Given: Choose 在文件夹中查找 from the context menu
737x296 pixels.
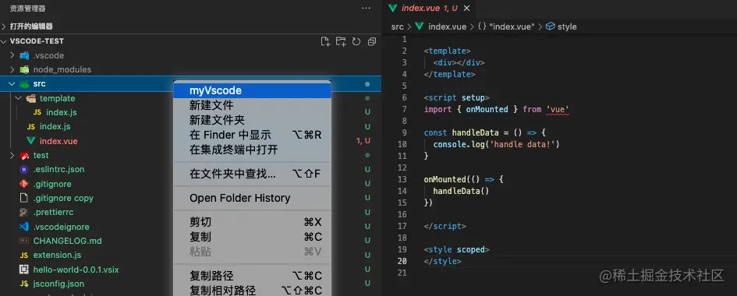Looking at the screenshot, I should tap(253, 174).
